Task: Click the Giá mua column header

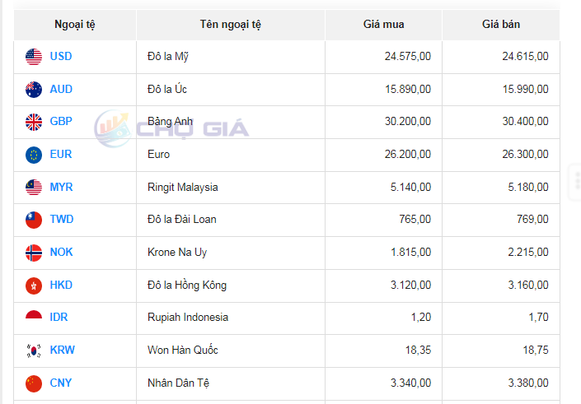Action: (384, 25)
